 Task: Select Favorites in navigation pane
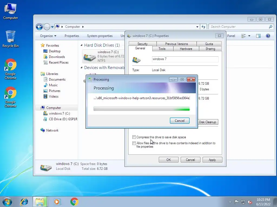(52, 45)
